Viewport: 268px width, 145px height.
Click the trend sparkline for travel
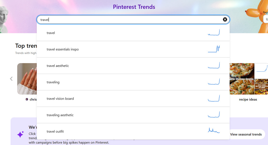point(214,33)
